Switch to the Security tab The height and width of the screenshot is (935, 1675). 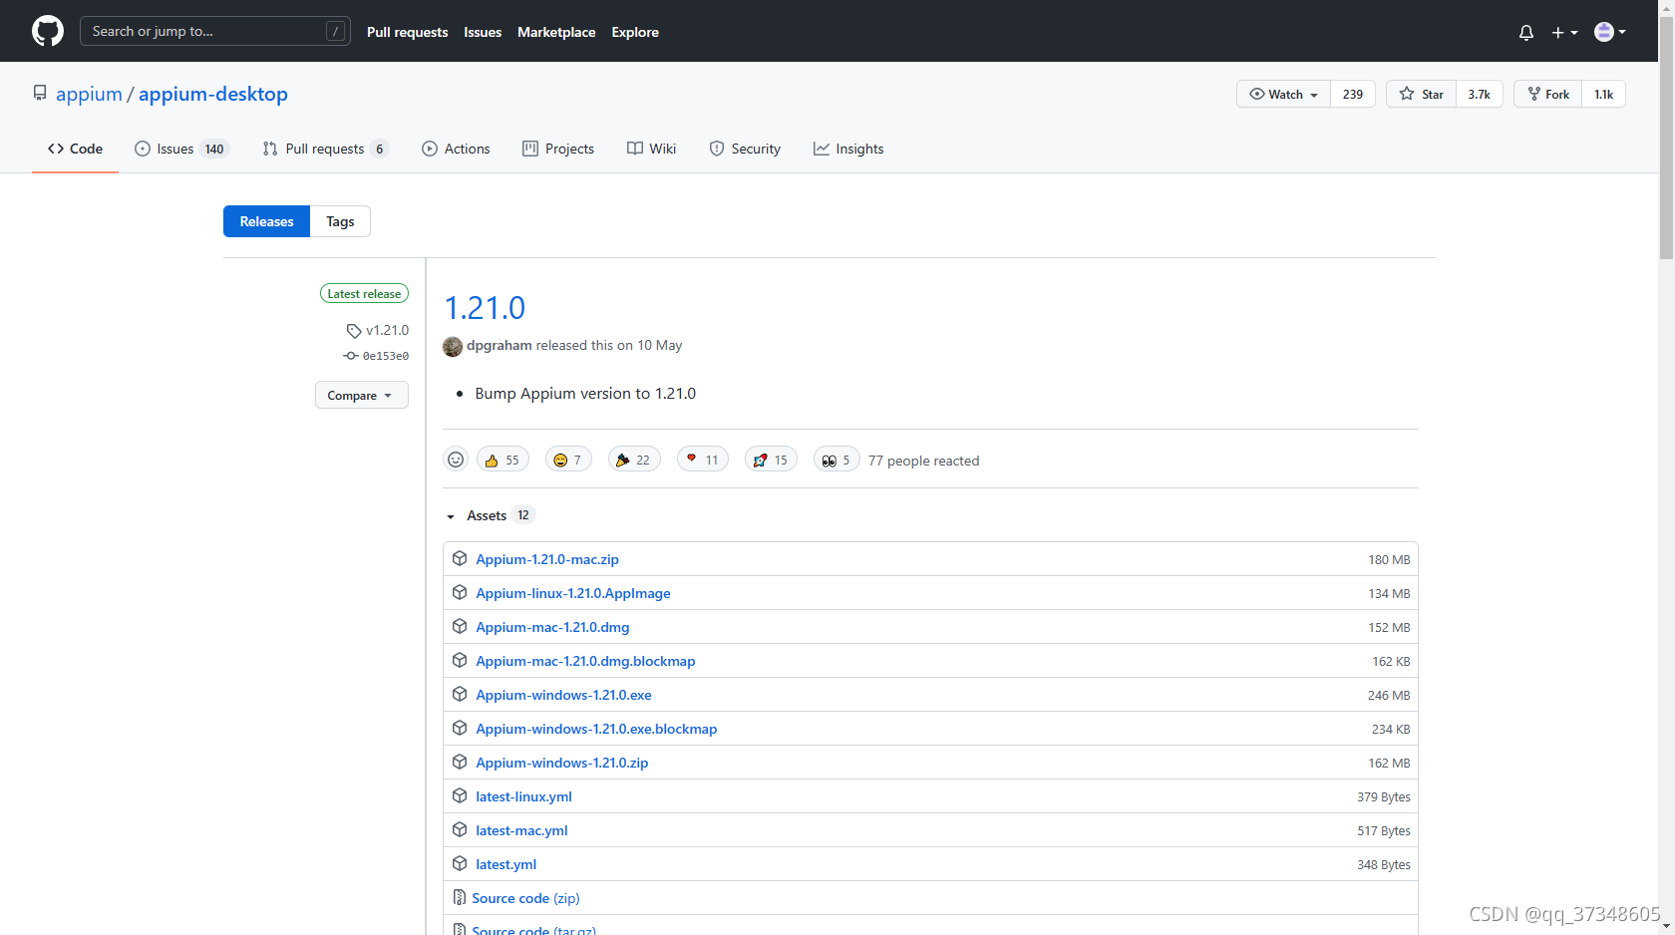coord(745,149)
